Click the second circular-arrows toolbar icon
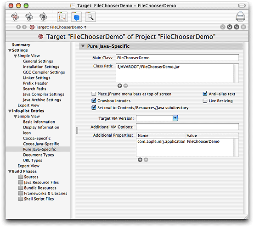The width and height of the screenshot is (254, 228). tap(29, 17)
